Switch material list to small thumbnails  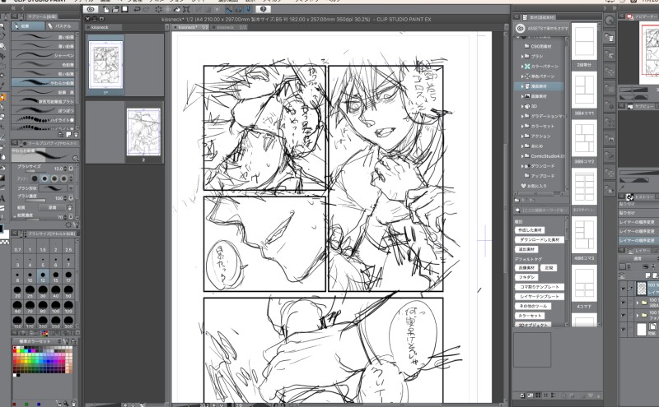(546, 395)
